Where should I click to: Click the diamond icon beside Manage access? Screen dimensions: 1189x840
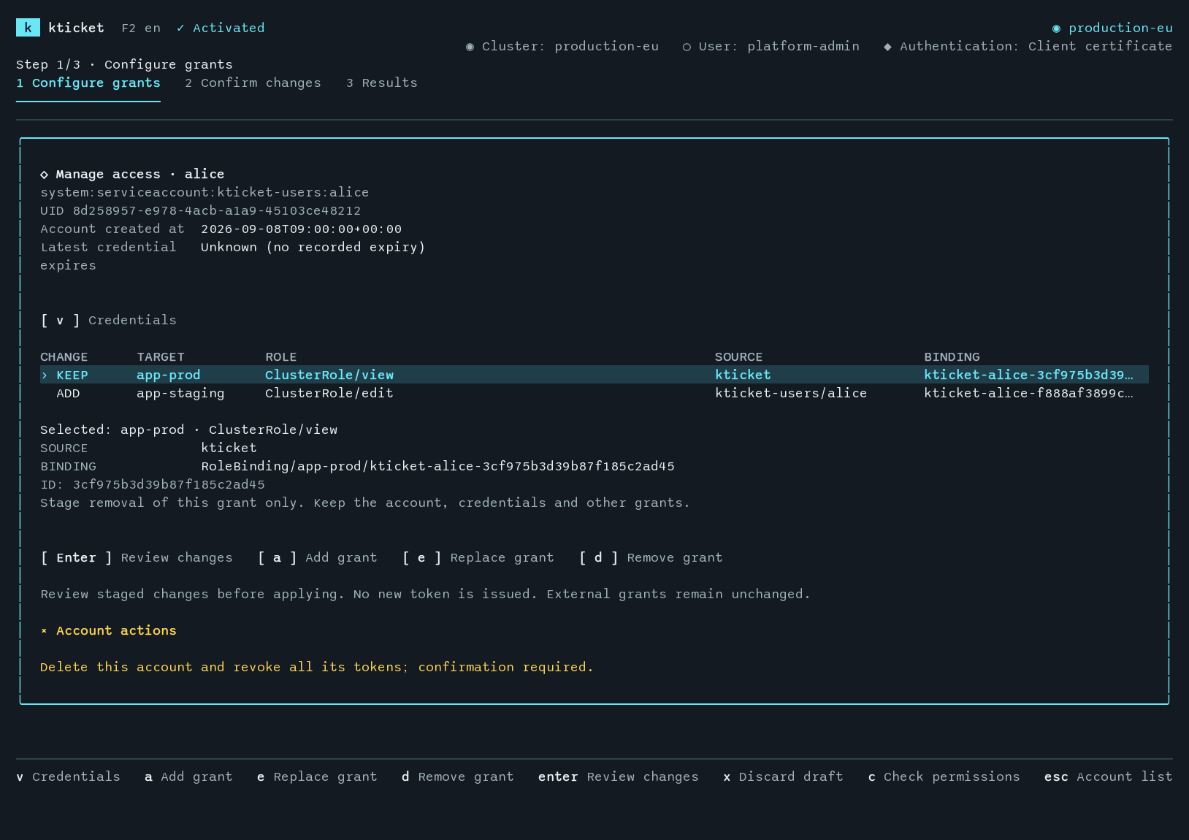point(44,175)
